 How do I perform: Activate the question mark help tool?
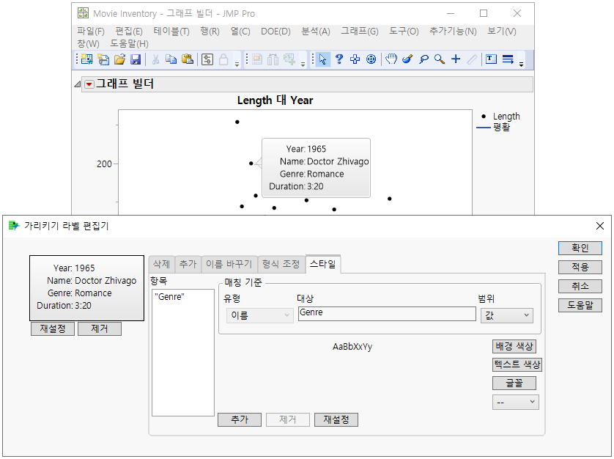339,59
